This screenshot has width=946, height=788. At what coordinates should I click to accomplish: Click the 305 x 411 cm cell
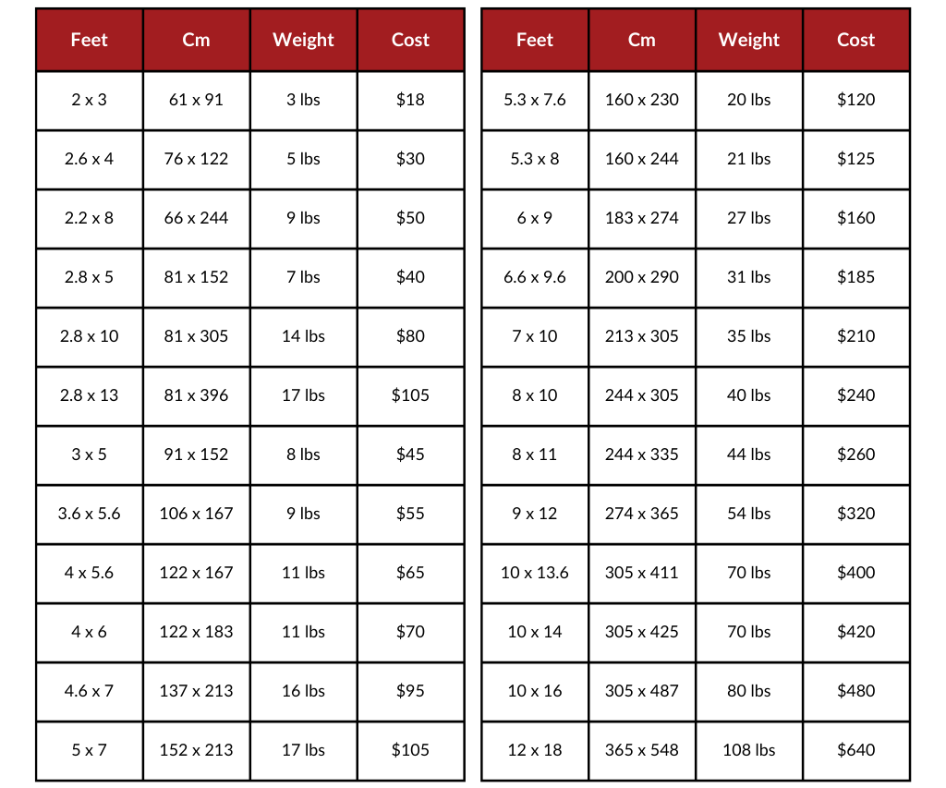pos(641,573)
